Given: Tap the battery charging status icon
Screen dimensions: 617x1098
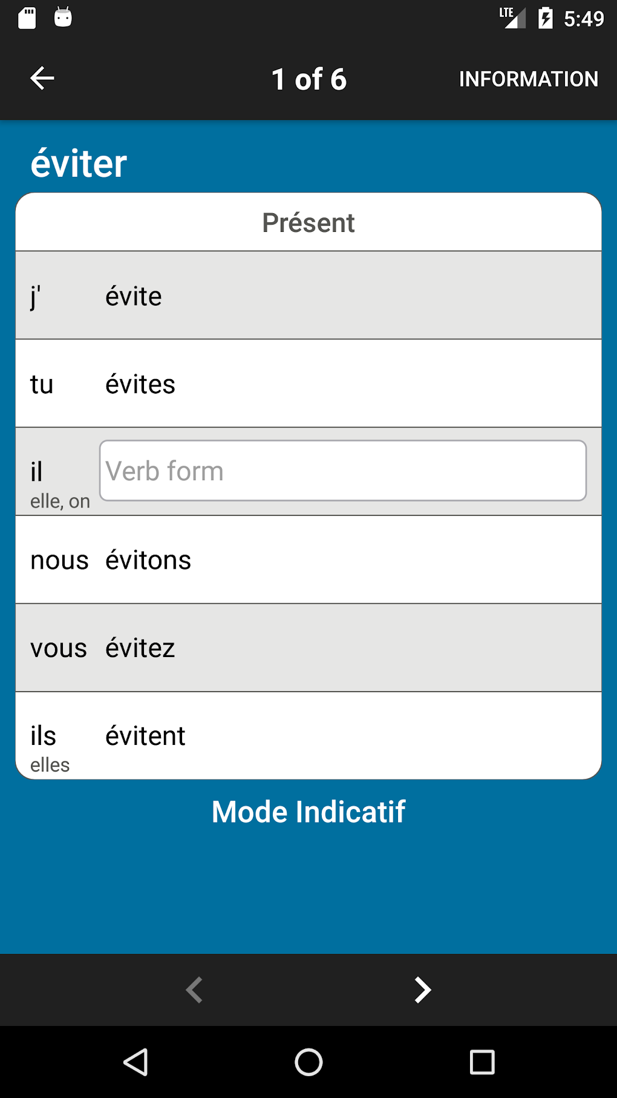Looking at the screenshot, I should 545,18.
